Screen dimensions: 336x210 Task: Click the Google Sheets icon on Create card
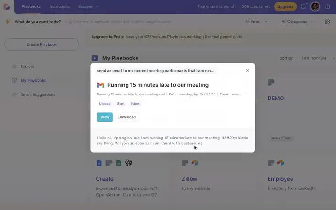[x=119, y=163]
